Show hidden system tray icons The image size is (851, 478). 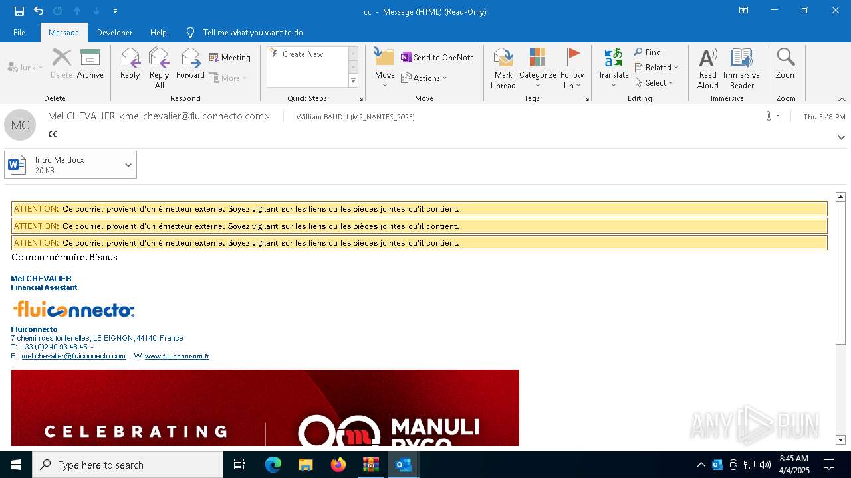(x=701, y=465)
